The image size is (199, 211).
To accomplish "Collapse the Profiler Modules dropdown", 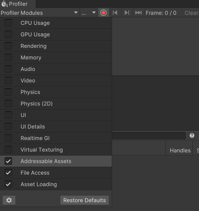I will point(40,13).
